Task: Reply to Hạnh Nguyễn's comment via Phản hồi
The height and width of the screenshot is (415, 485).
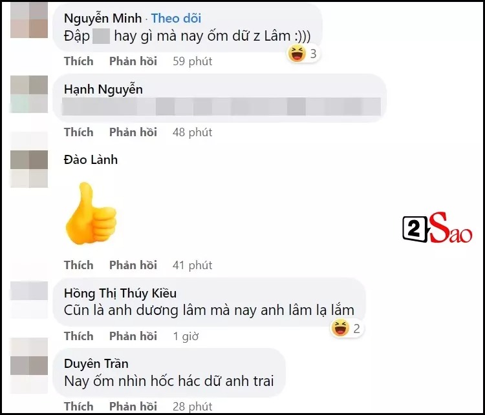Action: 133,132
